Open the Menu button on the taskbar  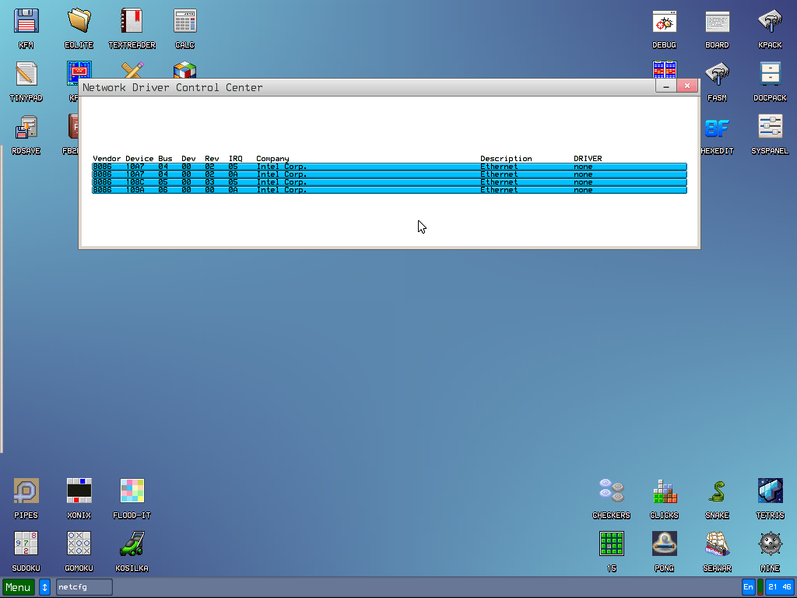click(18, 587)
